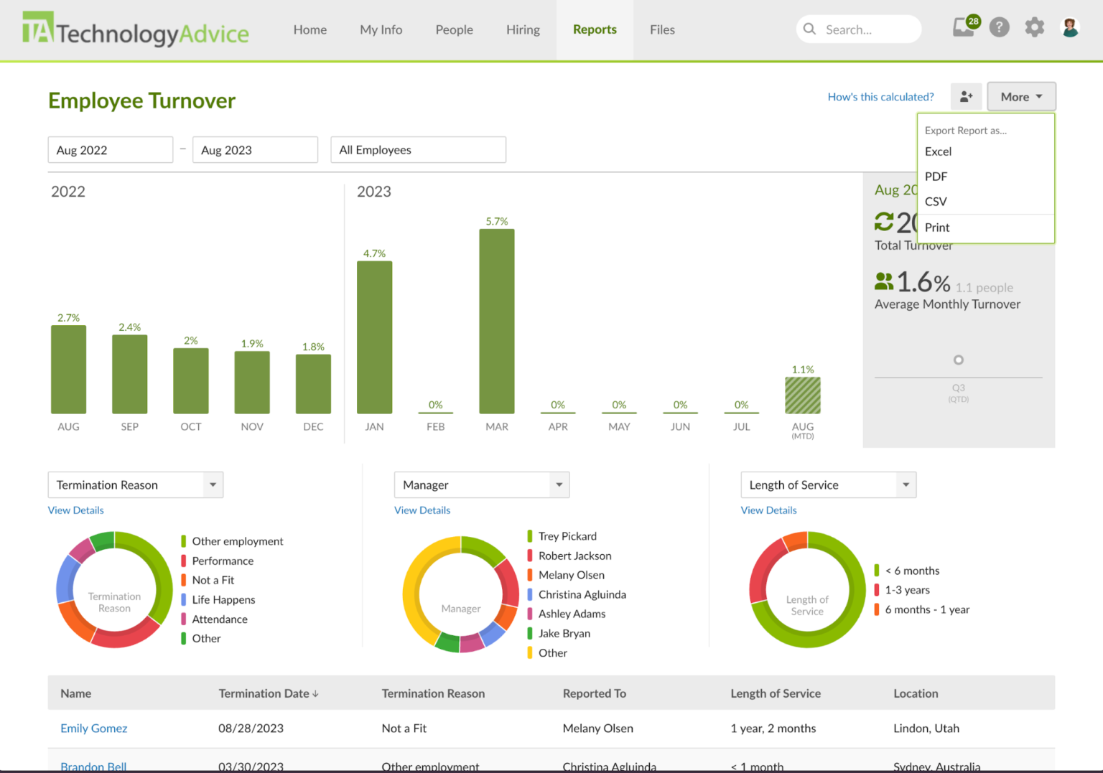Click the refresh turnover icon in summary panel
Screen dimensions: 1103x773
click(x=884, y=222)
